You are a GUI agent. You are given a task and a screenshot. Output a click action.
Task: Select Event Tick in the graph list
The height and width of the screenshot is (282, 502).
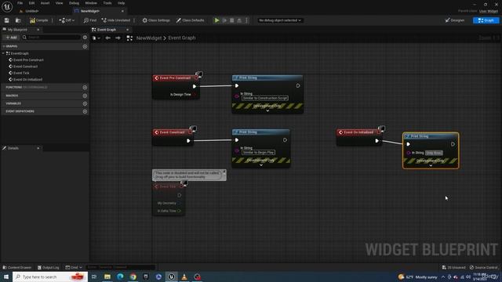[21, 73]
